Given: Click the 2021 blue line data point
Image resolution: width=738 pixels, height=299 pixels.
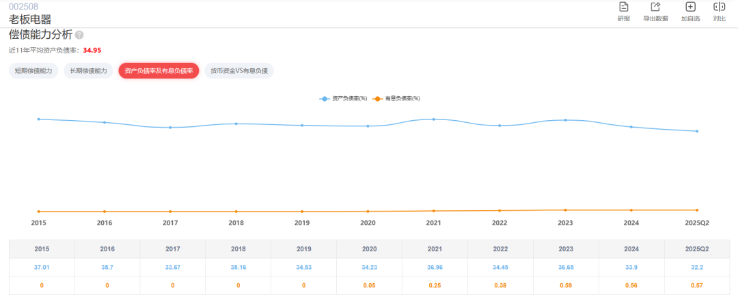Looking at the screenshot, I should 434,119.
